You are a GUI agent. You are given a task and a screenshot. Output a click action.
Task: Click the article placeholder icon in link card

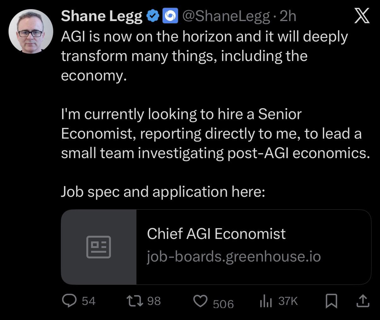click(x=99, y=247)
